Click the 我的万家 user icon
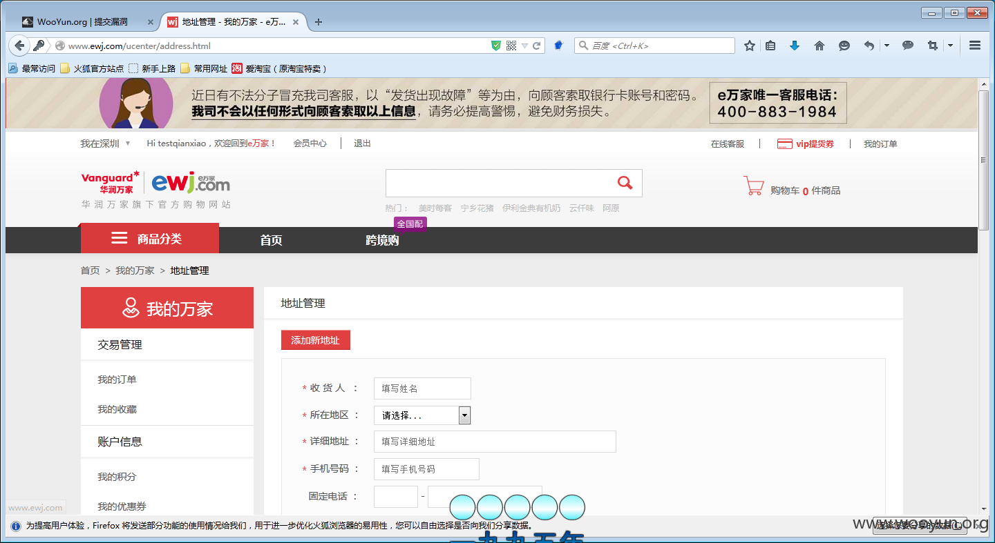Screen dimensions: 995x543 click(131, 308)
